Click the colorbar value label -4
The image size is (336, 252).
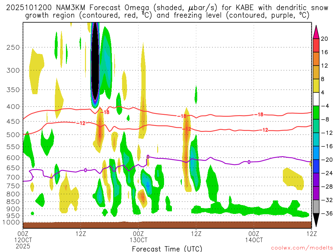tap(325, 106)
